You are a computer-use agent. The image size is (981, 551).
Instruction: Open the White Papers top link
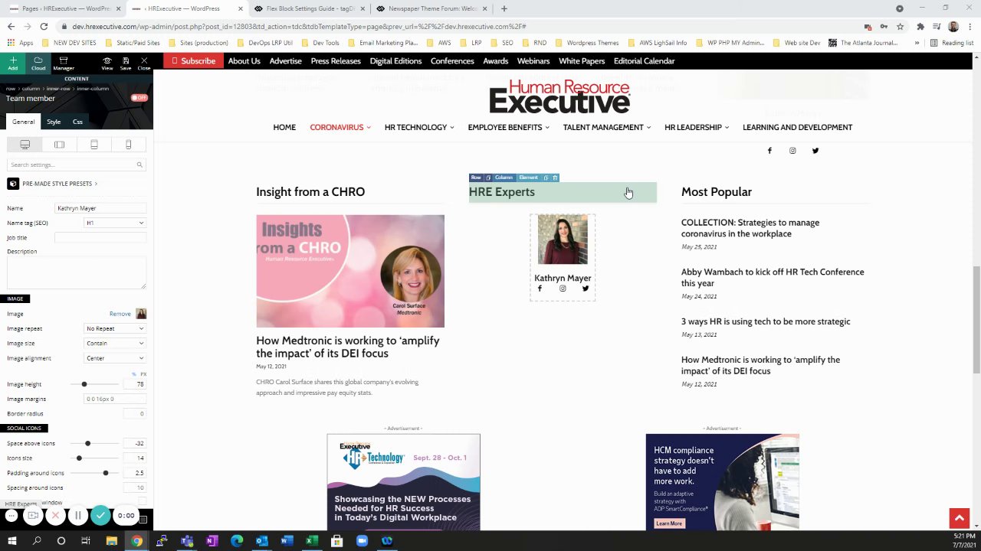pyautogui.click(x=582, y=61)
